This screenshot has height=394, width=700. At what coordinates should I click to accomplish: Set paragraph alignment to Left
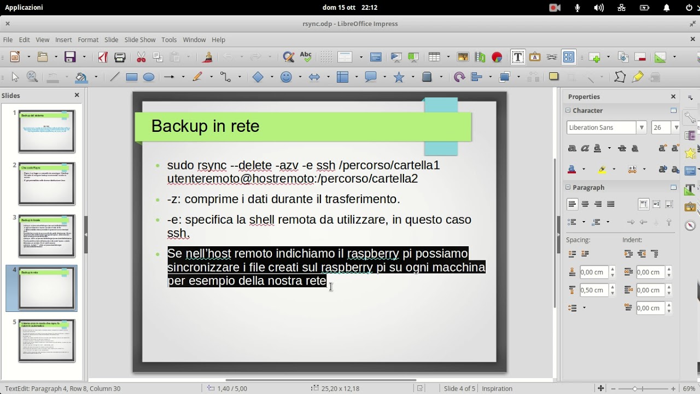click(x=572, y=204)
